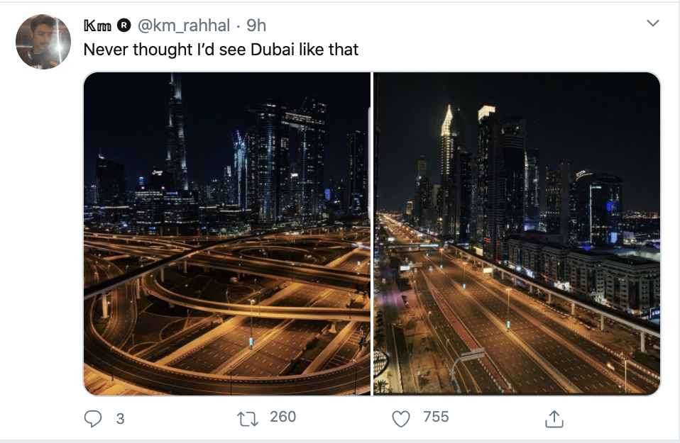Click the circled R badge beside Km
The image size is (680, 443).
[124, 26]
